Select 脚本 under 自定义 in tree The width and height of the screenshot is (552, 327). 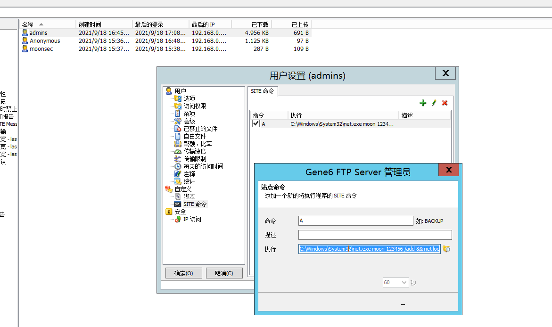pyautogui.click(x=189, y=197)
